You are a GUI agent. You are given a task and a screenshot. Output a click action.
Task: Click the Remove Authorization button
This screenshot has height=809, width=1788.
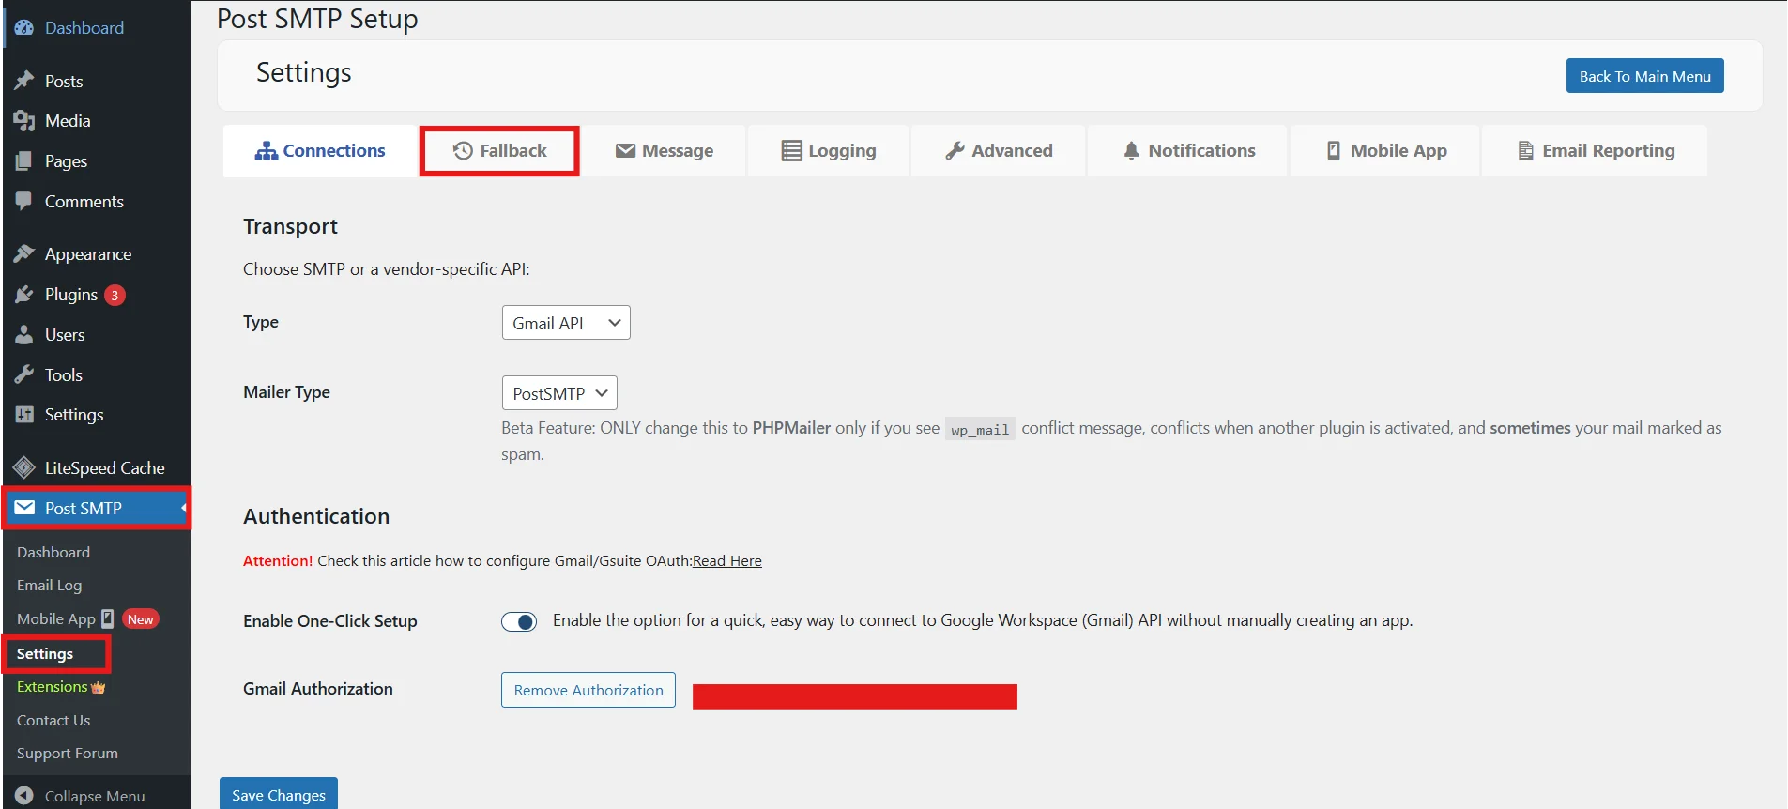[588, 690]
